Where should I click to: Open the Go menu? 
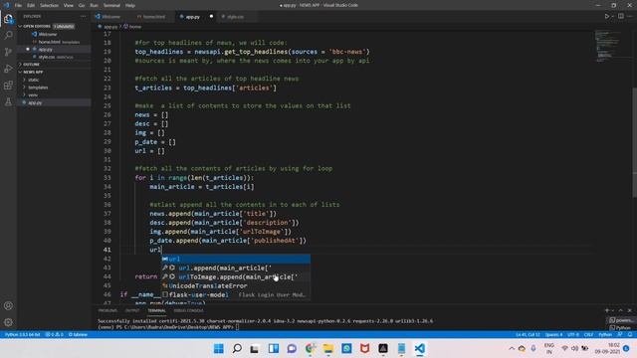(x=82, y=5)
